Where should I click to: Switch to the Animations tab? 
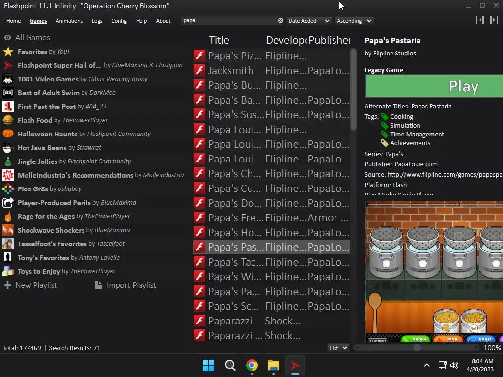[x=69, y=21]
